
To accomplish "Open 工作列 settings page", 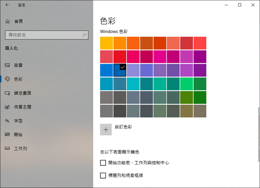I will 46,148.
